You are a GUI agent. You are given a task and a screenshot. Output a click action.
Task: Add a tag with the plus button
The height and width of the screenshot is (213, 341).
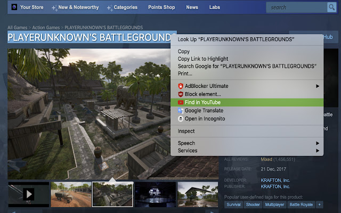click(319, 204)
